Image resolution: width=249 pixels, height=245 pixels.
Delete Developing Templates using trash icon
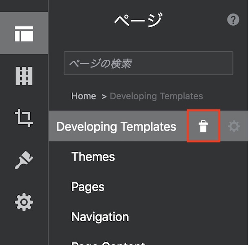pos(203,127)
